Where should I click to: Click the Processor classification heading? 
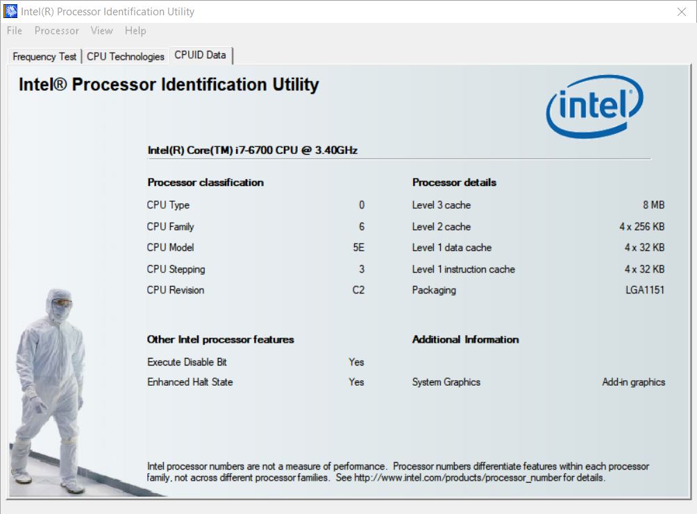click(205, 182)
